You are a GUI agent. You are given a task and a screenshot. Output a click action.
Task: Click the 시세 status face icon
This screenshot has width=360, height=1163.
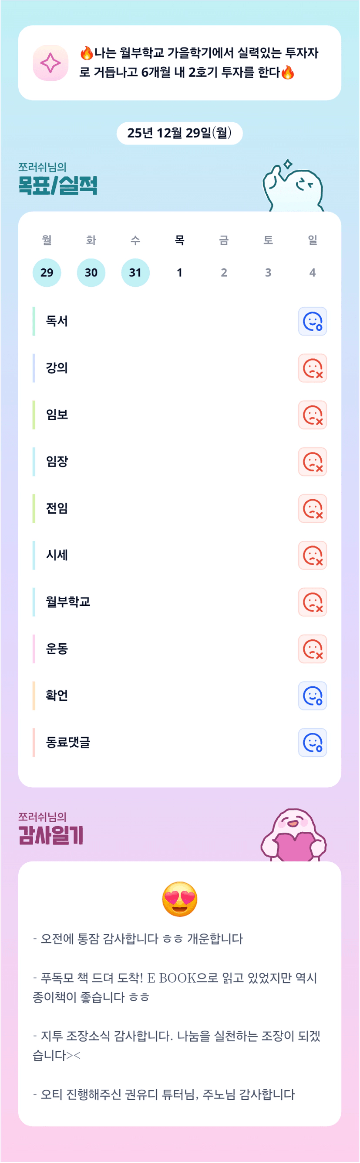pyautogui.click(x=312, y=555)
